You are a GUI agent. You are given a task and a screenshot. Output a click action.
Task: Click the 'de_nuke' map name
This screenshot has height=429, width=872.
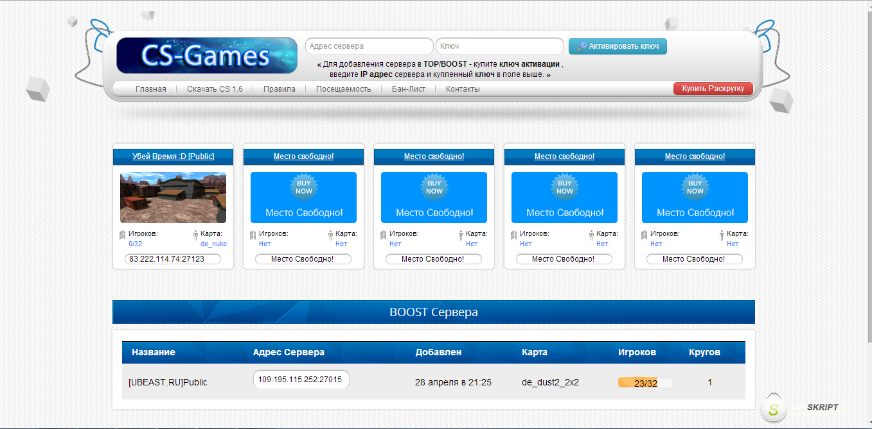(x=213, y=244)
